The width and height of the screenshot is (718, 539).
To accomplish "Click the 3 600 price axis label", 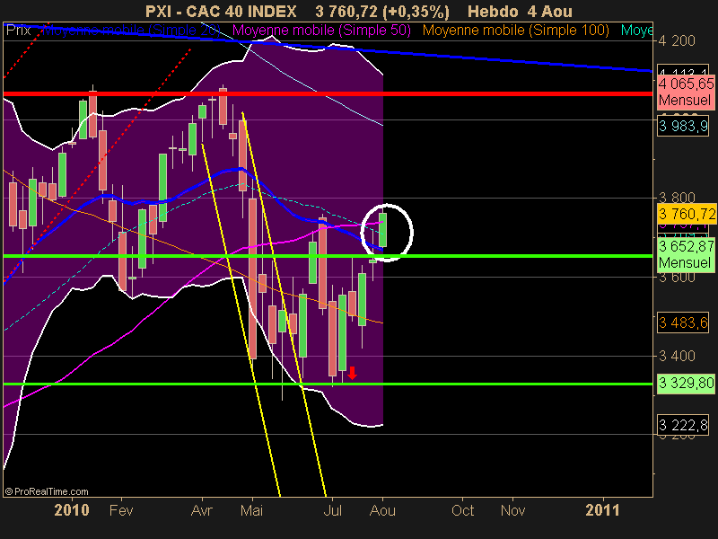I will [677, 278].
